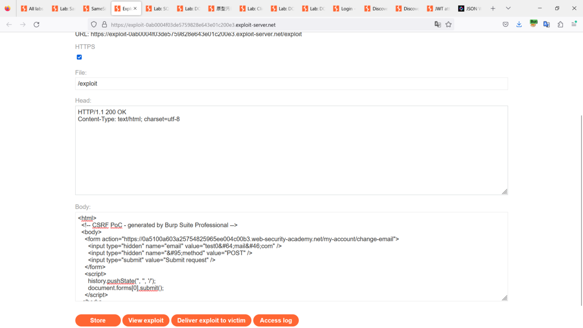583x328 pixels.
Task: Switch to the All labs tab
Action: (x=32, y=9)
